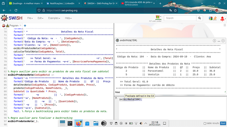Screen dimensions: 227x127
Task: Reload the current page
Action: [x=16, y=11]
